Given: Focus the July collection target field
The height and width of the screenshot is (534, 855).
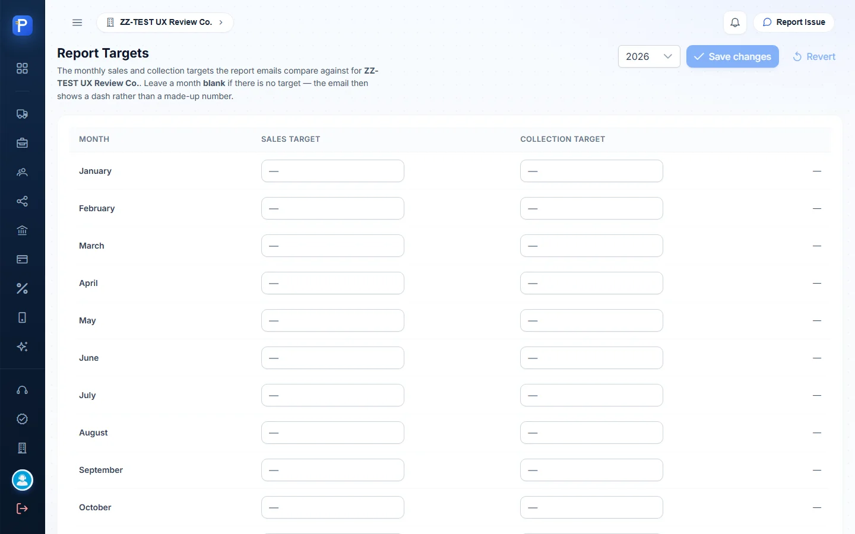Looking at the screenshot, I should (x=591, y=395).
